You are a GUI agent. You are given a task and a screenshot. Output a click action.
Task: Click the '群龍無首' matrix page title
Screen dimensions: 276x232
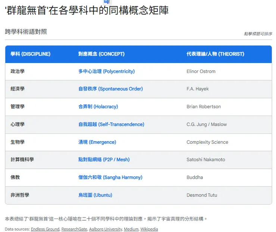point(87,10)
